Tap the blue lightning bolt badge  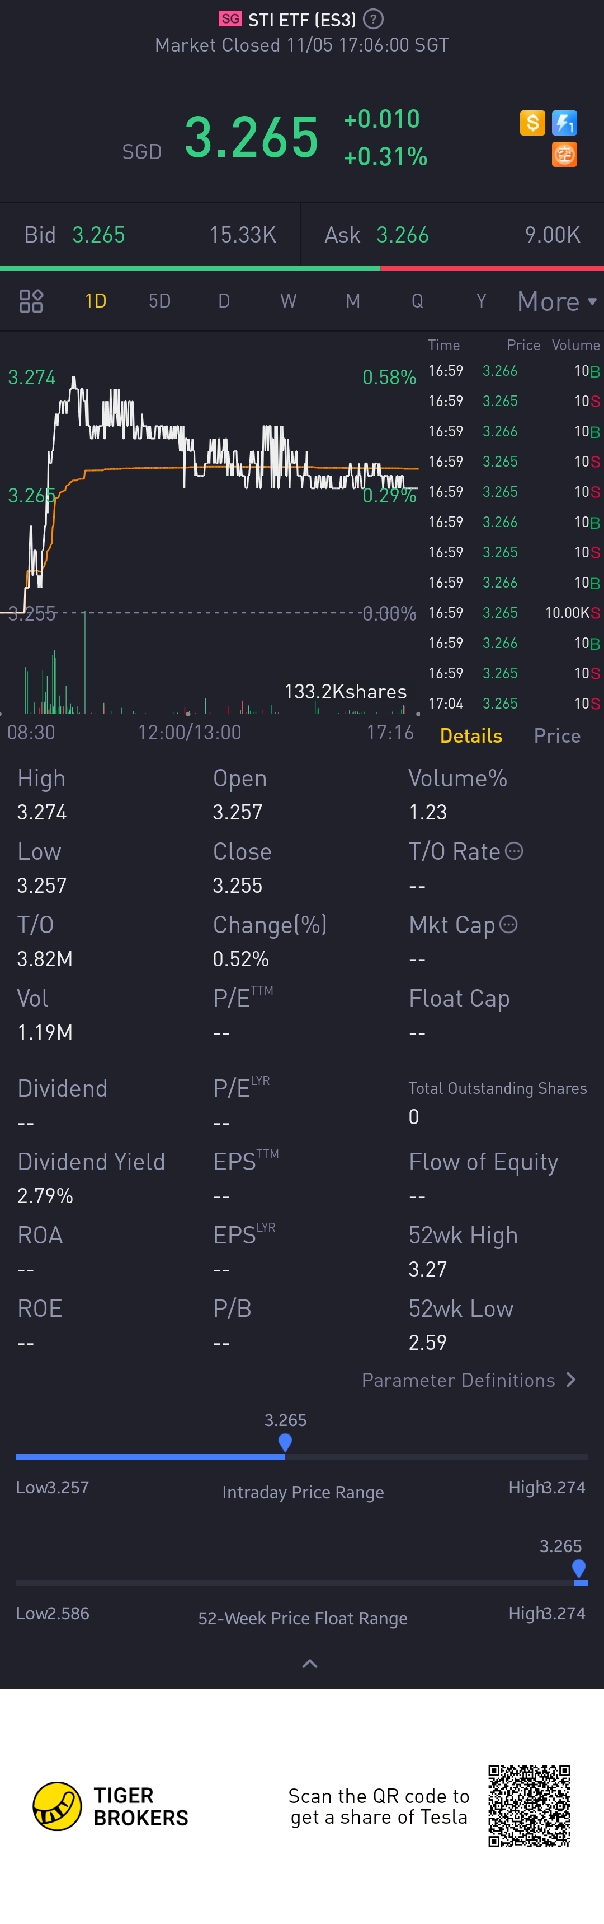pyautogui.click(x=564, y=123)
